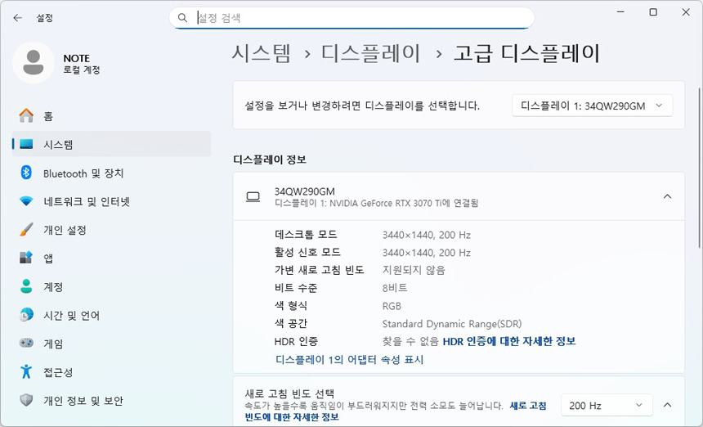Click the network Wi-Fi icon in sidebar
The width and height of the screenshot is (703, 427).
pos(26,201)
